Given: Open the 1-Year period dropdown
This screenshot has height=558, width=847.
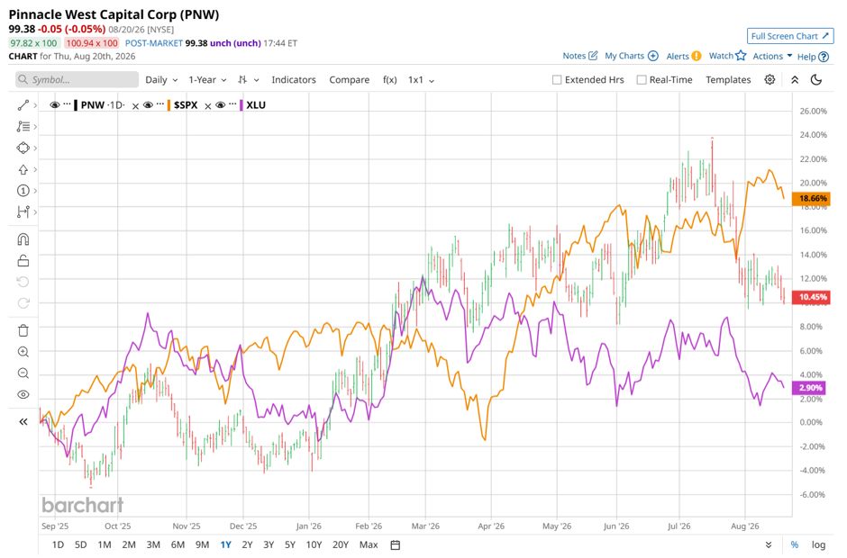Looking at the screenshot, I should pos(207,80).
